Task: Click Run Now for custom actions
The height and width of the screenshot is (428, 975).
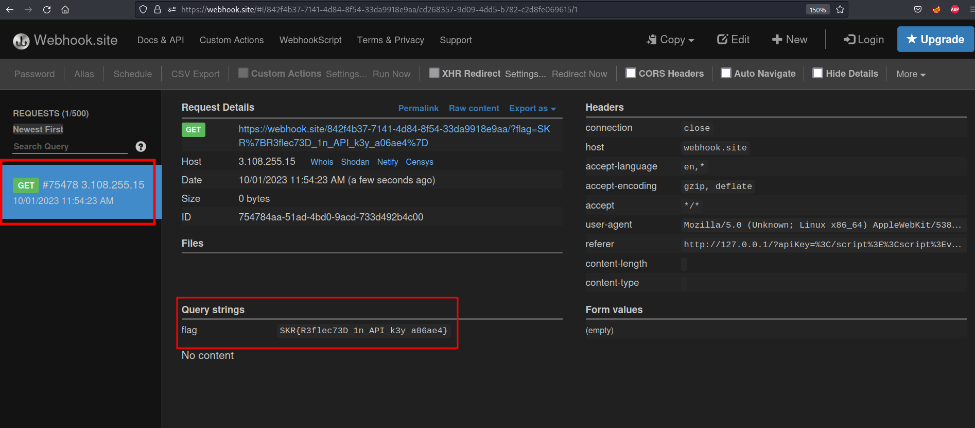Action: click(x=391, y=74)
